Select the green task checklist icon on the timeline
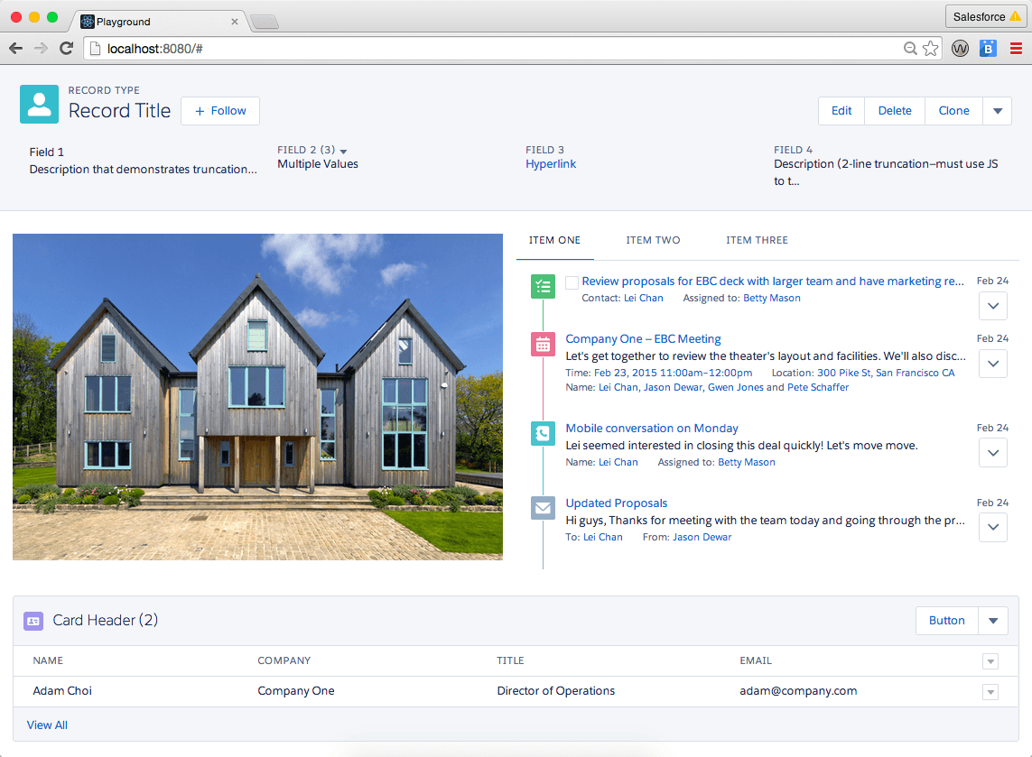This screenshot has height=757, width=1032. tap(543, 286)
